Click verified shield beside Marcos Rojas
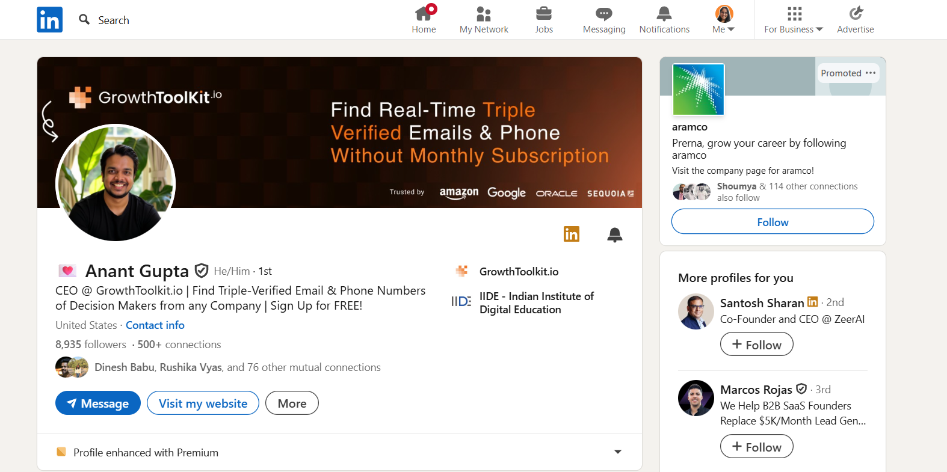 [801, 388]
